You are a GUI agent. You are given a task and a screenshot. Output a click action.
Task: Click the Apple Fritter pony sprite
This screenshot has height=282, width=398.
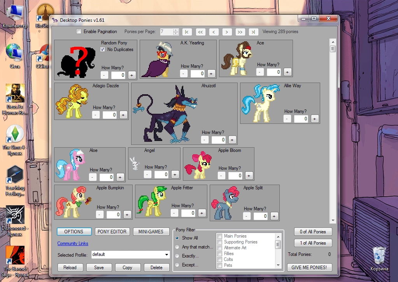(x=152, y=201)
